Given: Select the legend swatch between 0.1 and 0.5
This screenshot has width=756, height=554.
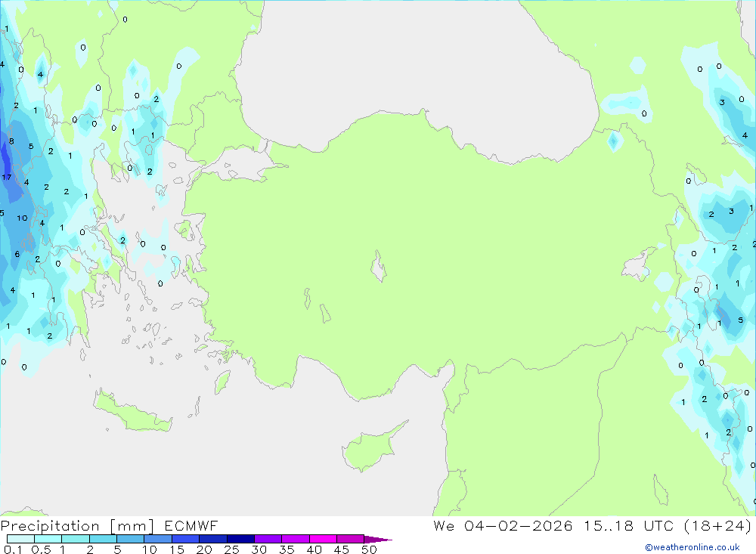Looking at the screenshot, I should pyautogui.click(x=20, y=539).
